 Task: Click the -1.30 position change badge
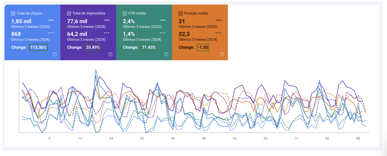point(203,47)
